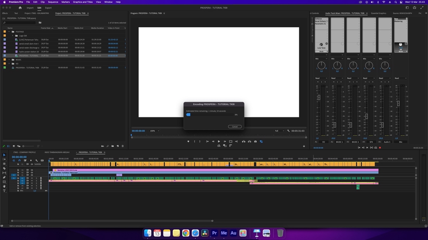Select the Type tool
The height and width of the screenshot is (240, 428).
(x=4, y=191)
